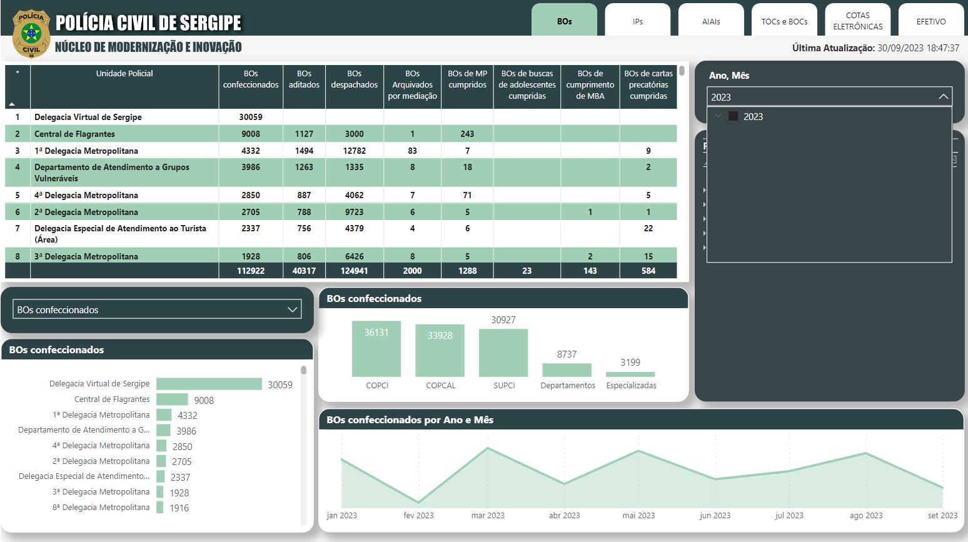This screenshot has width=968, height=542.
Task: Expand the 2023 year node arrow
Action: tap(718, 116)
